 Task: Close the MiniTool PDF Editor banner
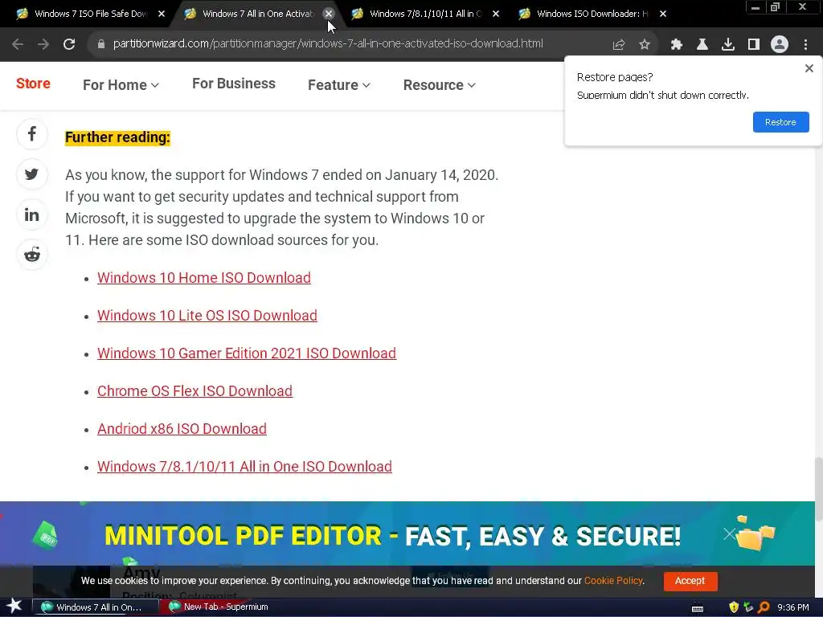(730, 534)
